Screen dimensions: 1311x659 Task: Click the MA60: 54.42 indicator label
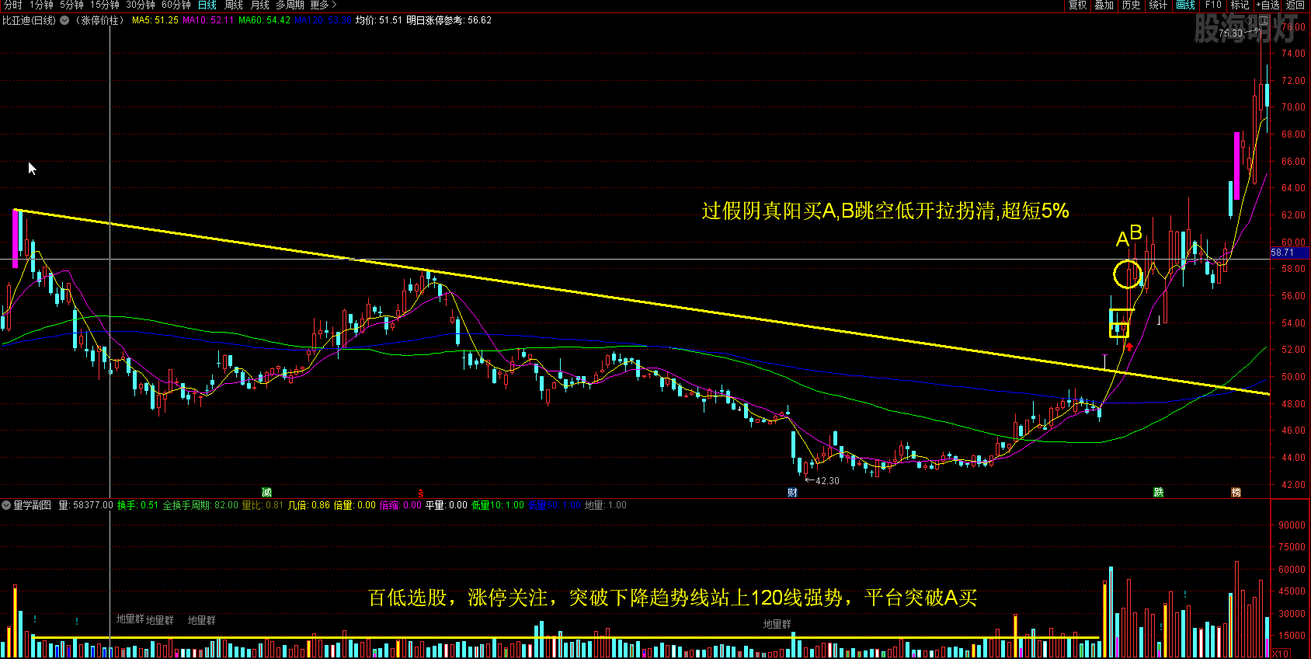pos(264,20)
